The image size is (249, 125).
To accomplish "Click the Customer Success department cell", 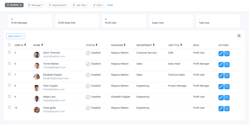I will tap(147, 53).
